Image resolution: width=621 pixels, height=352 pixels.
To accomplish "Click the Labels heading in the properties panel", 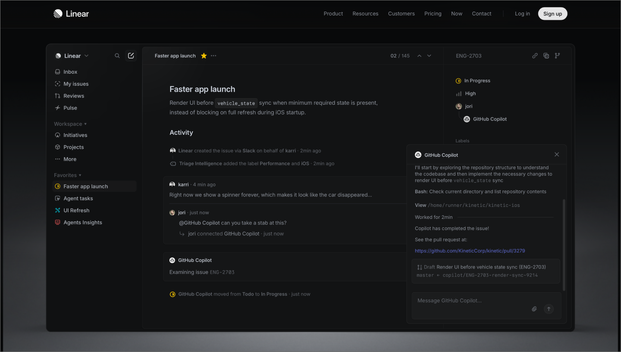I will [462, 141].
